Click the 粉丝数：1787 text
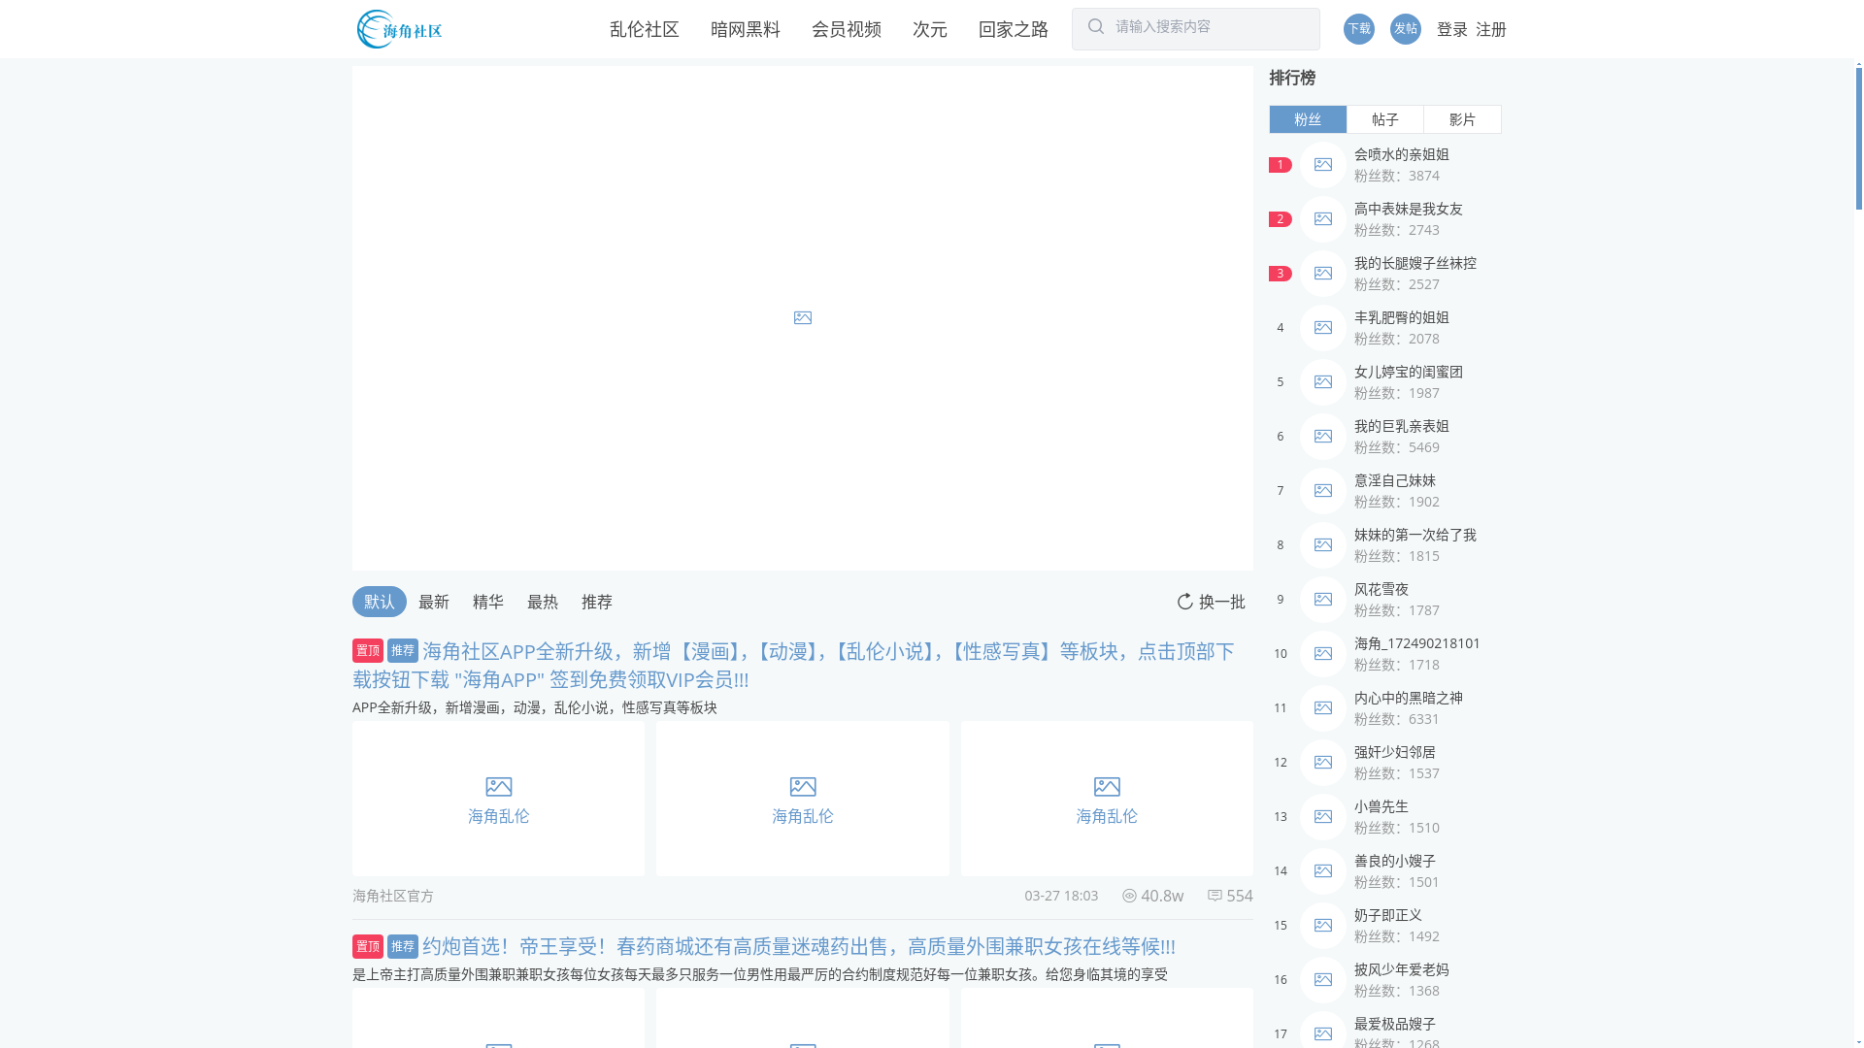This screenshot has height=1048, width=1864. click(1397, 610)
